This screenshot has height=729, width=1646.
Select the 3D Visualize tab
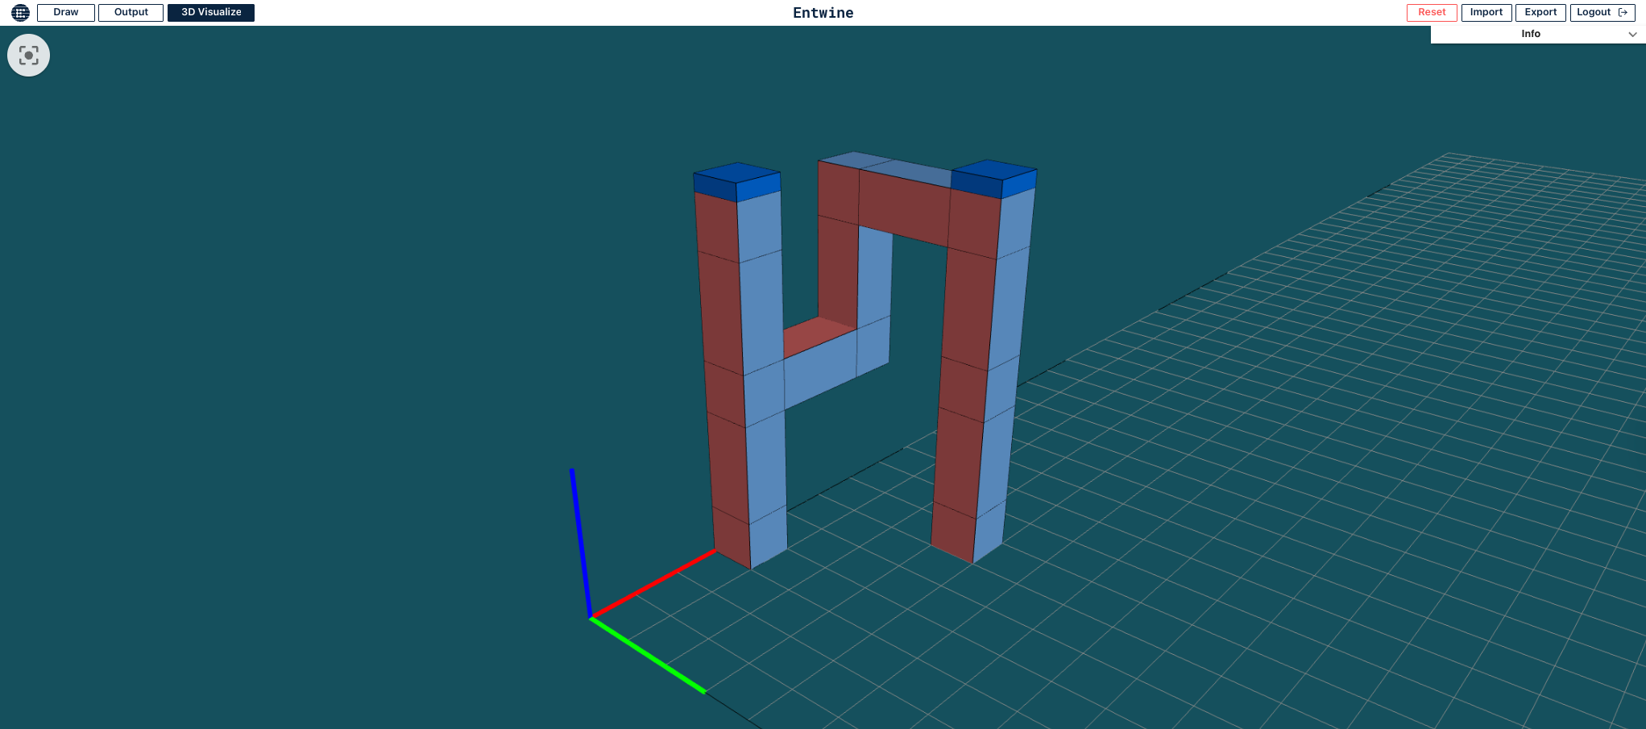[x=210, y=12]
